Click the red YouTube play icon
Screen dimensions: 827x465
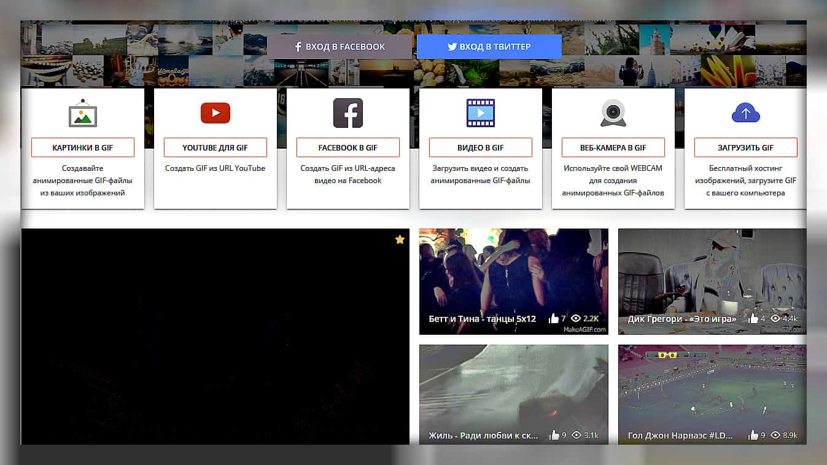point(215,113)
